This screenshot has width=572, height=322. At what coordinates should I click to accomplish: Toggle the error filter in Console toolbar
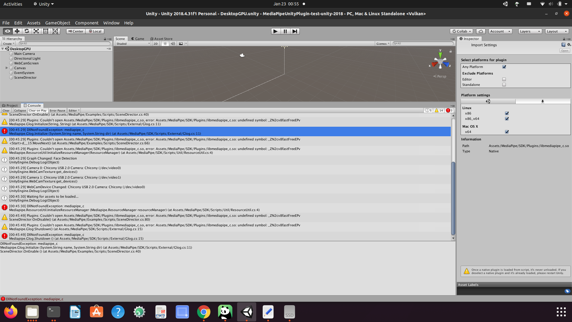click(450, 110)
